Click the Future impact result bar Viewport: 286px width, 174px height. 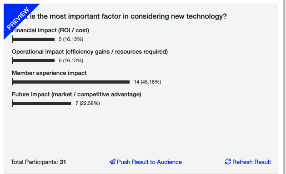tap(41, 103)
